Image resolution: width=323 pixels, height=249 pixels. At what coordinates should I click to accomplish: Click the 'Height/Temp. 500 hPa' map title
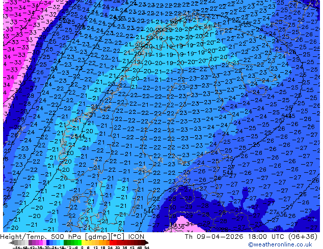[x=41, y=237]
